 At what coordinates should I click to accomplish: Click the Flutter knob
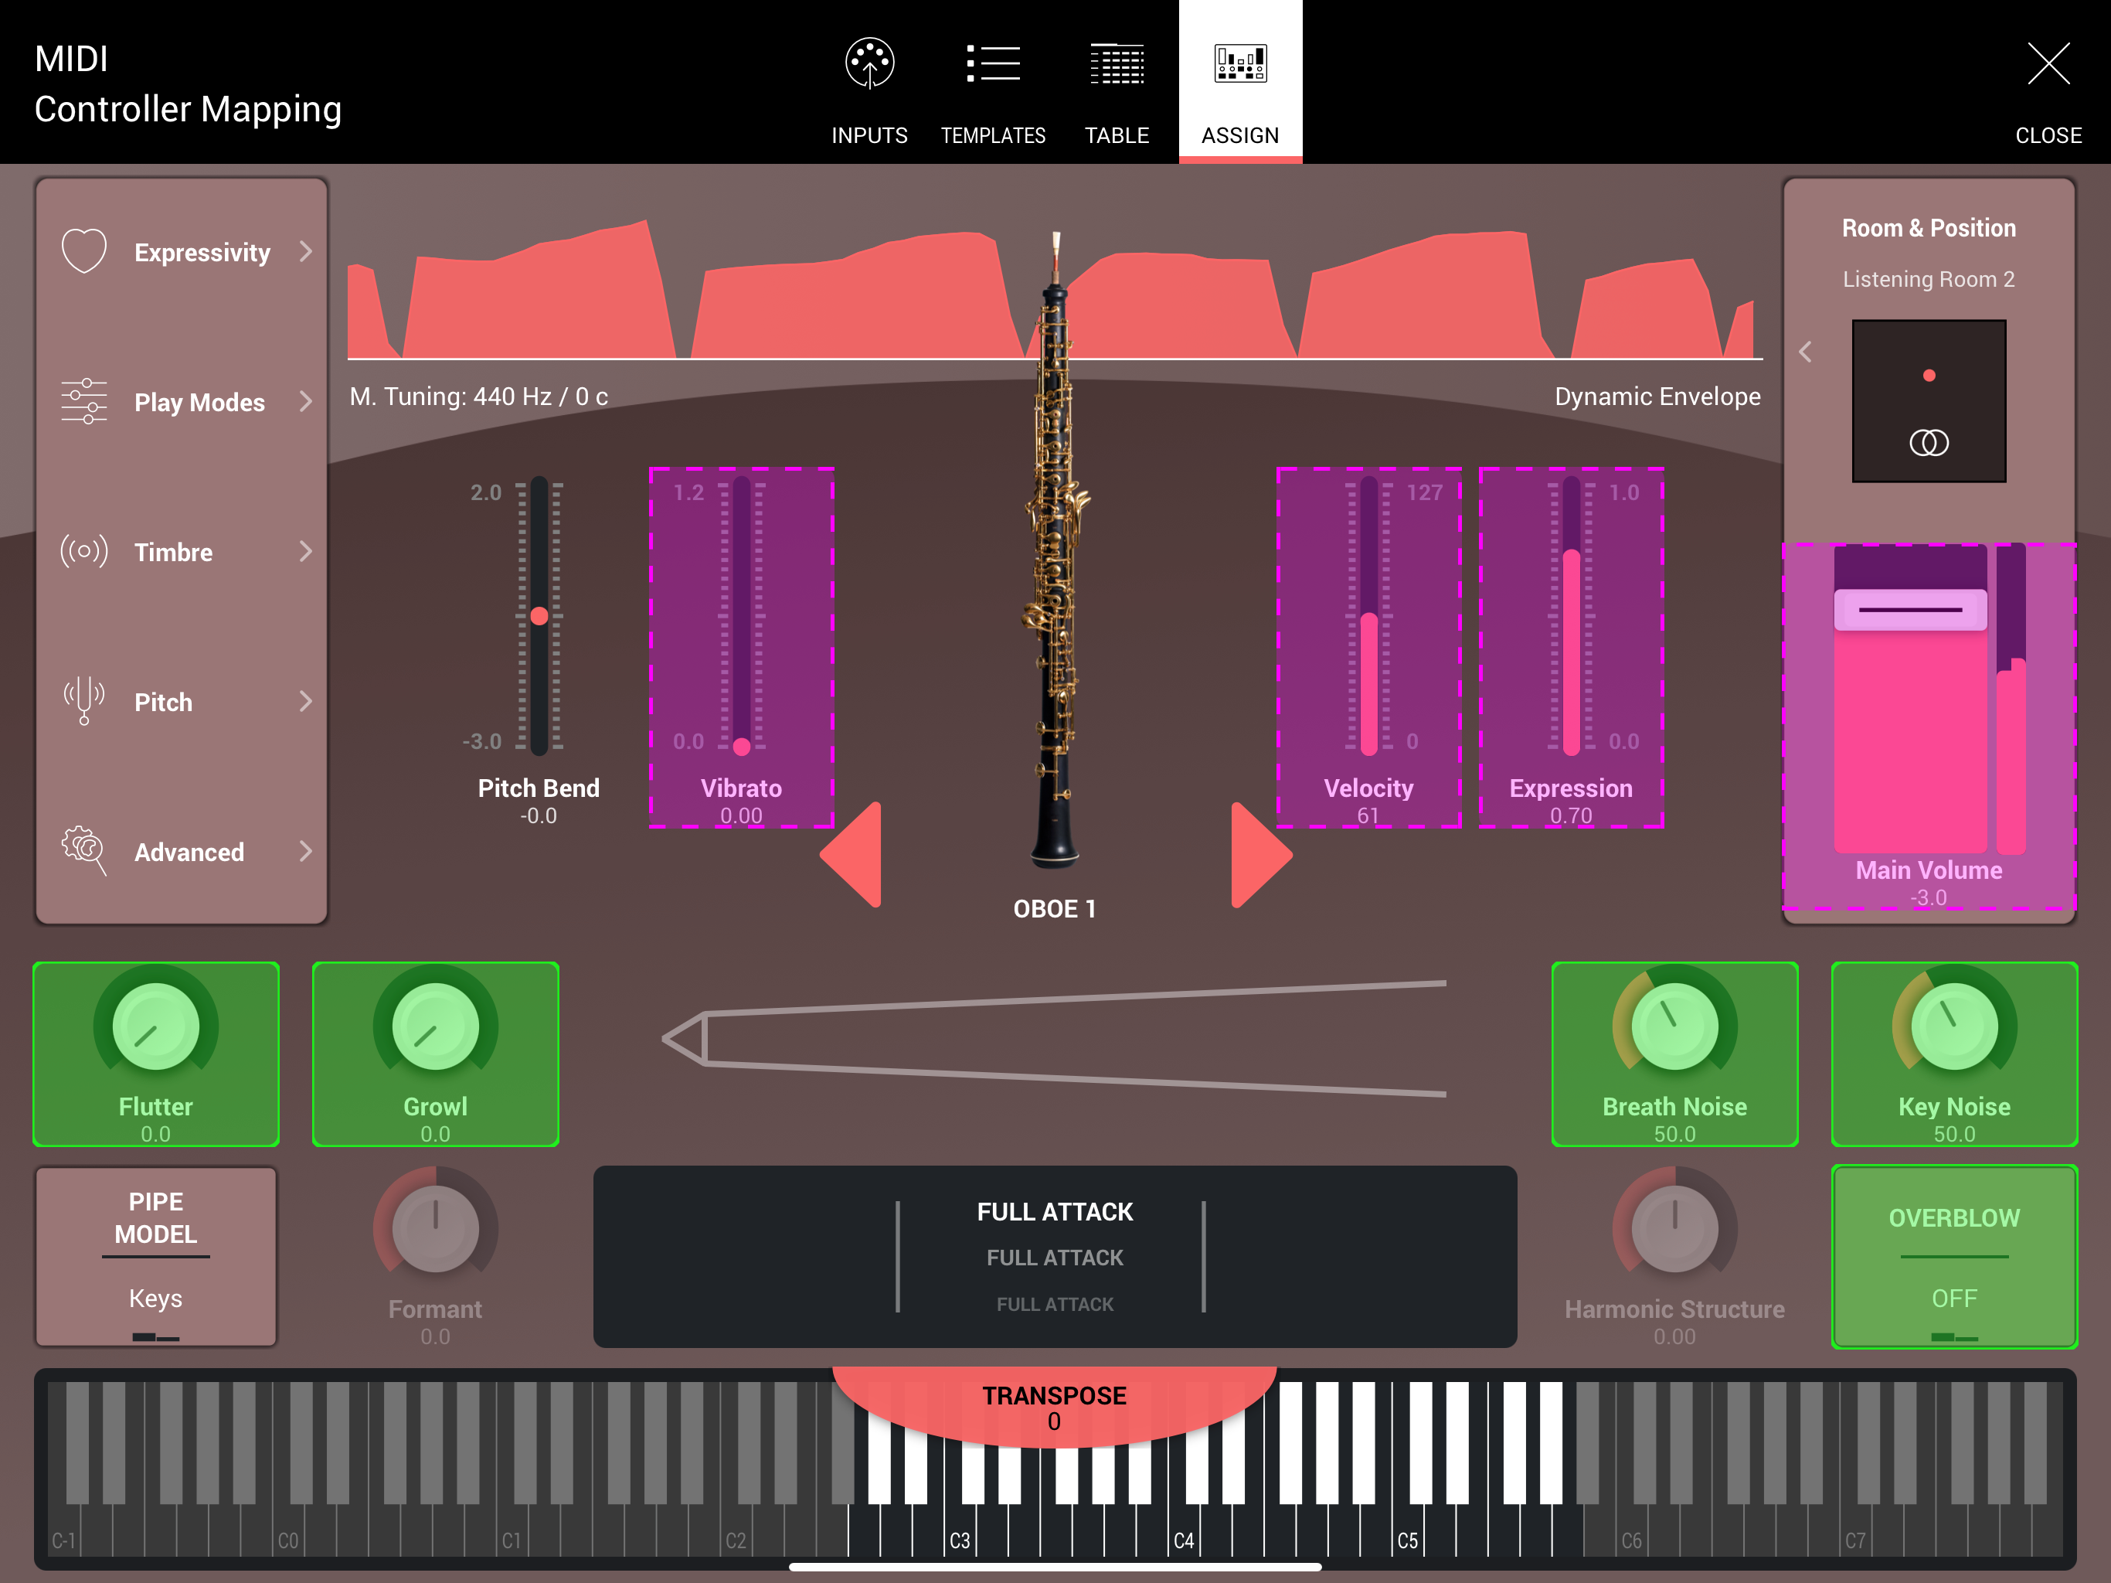[155, 1026]
